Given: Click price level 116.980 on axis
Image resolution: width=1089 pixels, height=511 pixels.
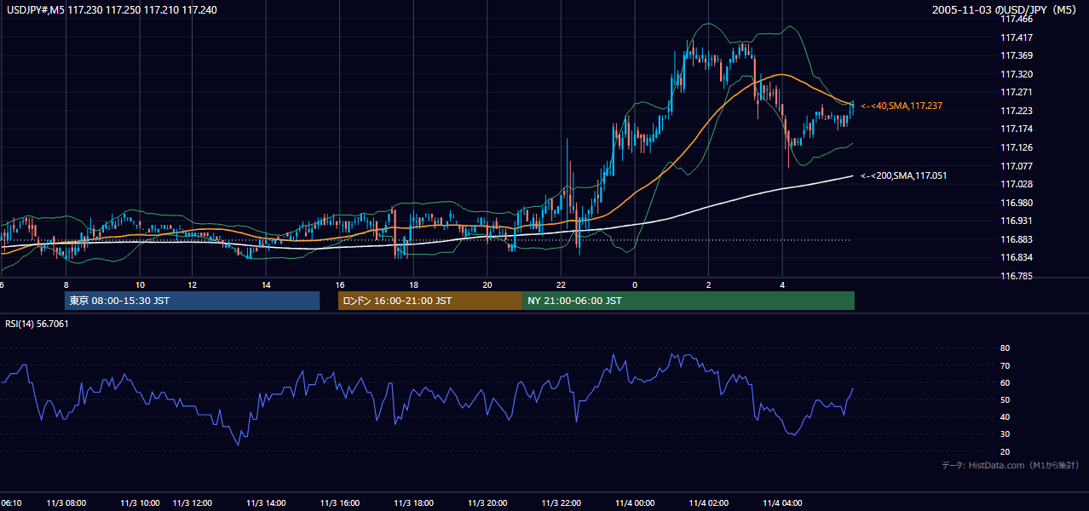Looking at the screenshot, I should [x=1017, y=203].
